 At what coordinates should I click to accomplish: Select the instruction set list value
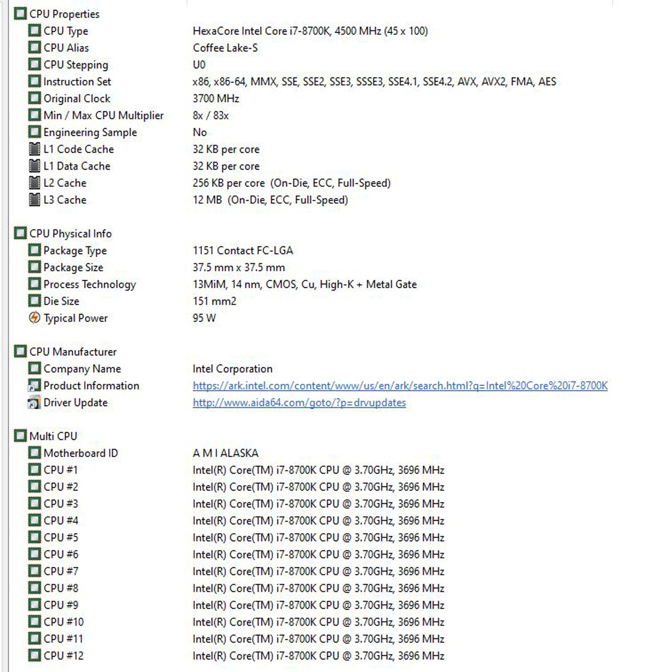coord(374,82)
